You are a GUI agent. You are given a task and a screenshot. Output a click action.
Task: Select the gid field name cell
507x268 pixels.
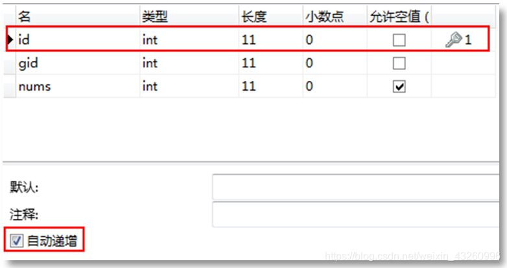click(78, 63)
